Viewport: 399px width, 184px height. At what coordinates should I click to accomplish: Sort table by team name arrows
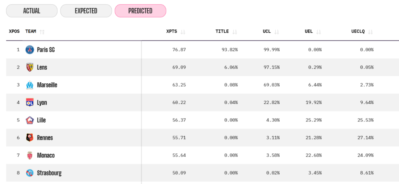(42, 32)
